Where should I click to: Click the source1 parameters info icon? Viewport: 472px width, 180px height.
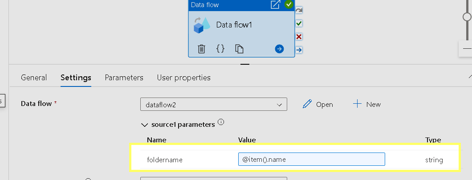(x=221, y=122)
